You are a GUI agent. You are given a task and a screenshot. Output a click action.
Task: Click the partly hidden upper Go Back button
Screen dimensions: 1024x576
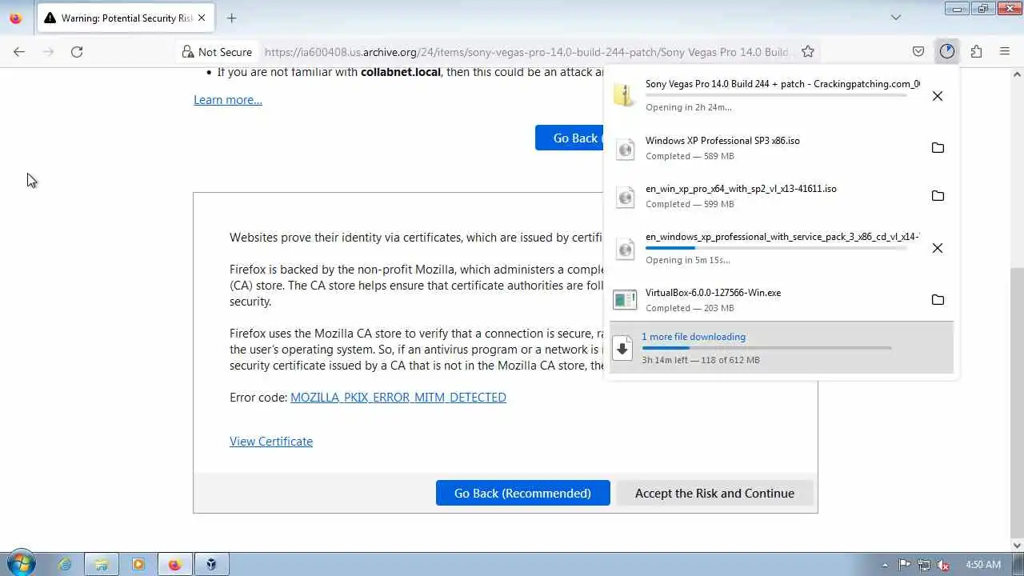click(570, 138)
